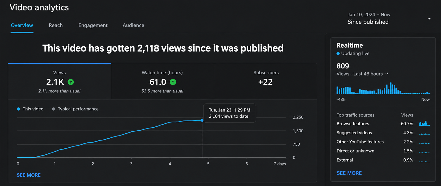Click the arrow beside 'Last 48 hours'
This screenshot has width=441, height=186.
point(387,74)
